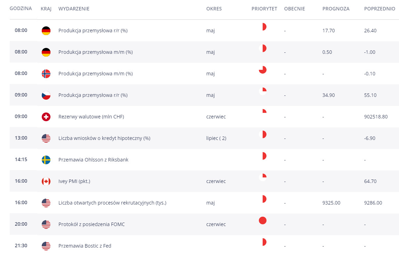Click the Swiss flag icon

pyautogui.click(x=46, y=117)
